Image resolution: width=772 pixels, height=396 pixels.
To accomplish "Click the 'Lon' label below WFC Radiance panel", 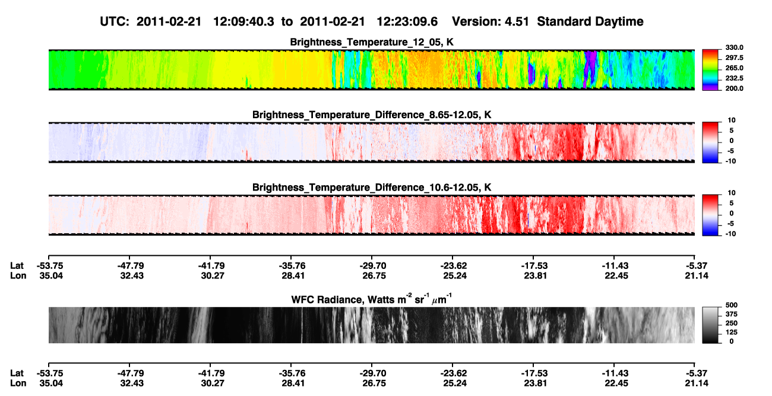I will click(18, 383).
